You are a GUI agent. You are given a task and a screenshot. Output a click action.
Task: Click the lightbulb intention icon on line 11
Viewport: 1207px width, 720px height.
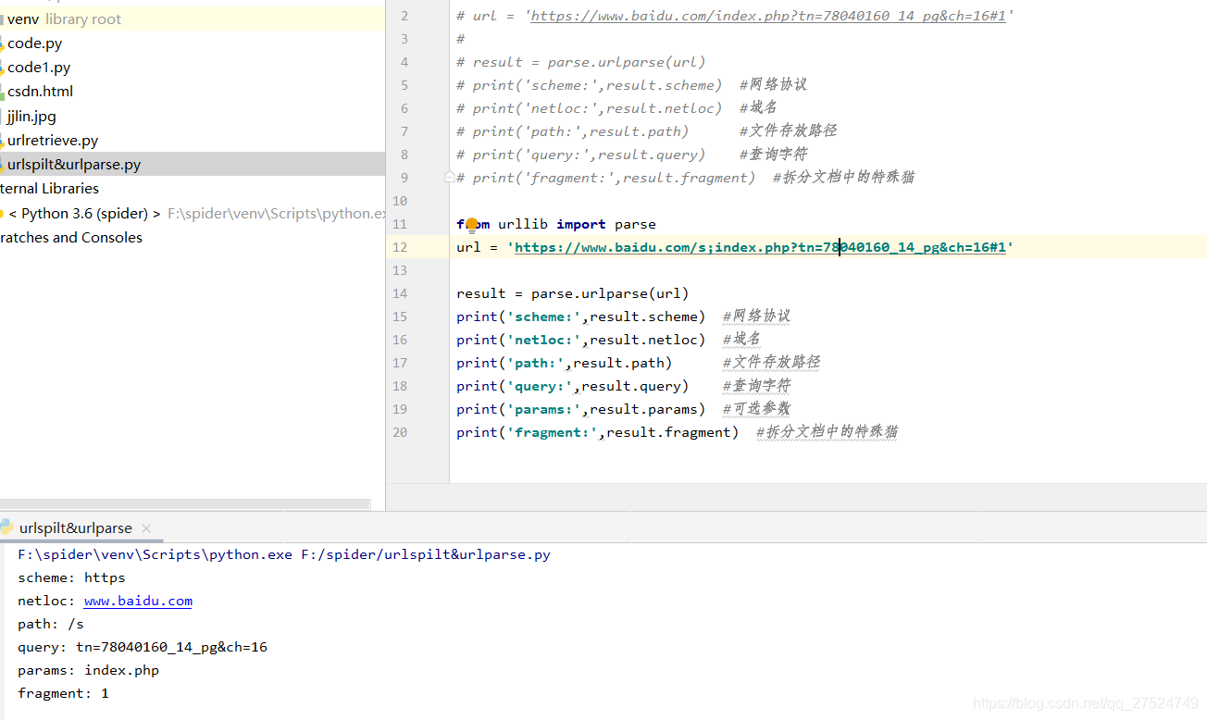(x=472, y=223)
